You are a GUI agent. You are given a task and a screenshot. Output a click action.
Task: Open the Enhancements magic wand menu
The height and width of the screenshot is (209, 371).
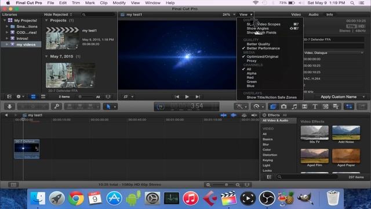click(241, 107)
